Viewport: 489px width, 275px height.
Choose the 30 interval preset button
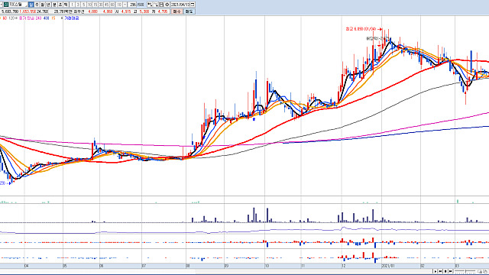(x=101, y=5)
